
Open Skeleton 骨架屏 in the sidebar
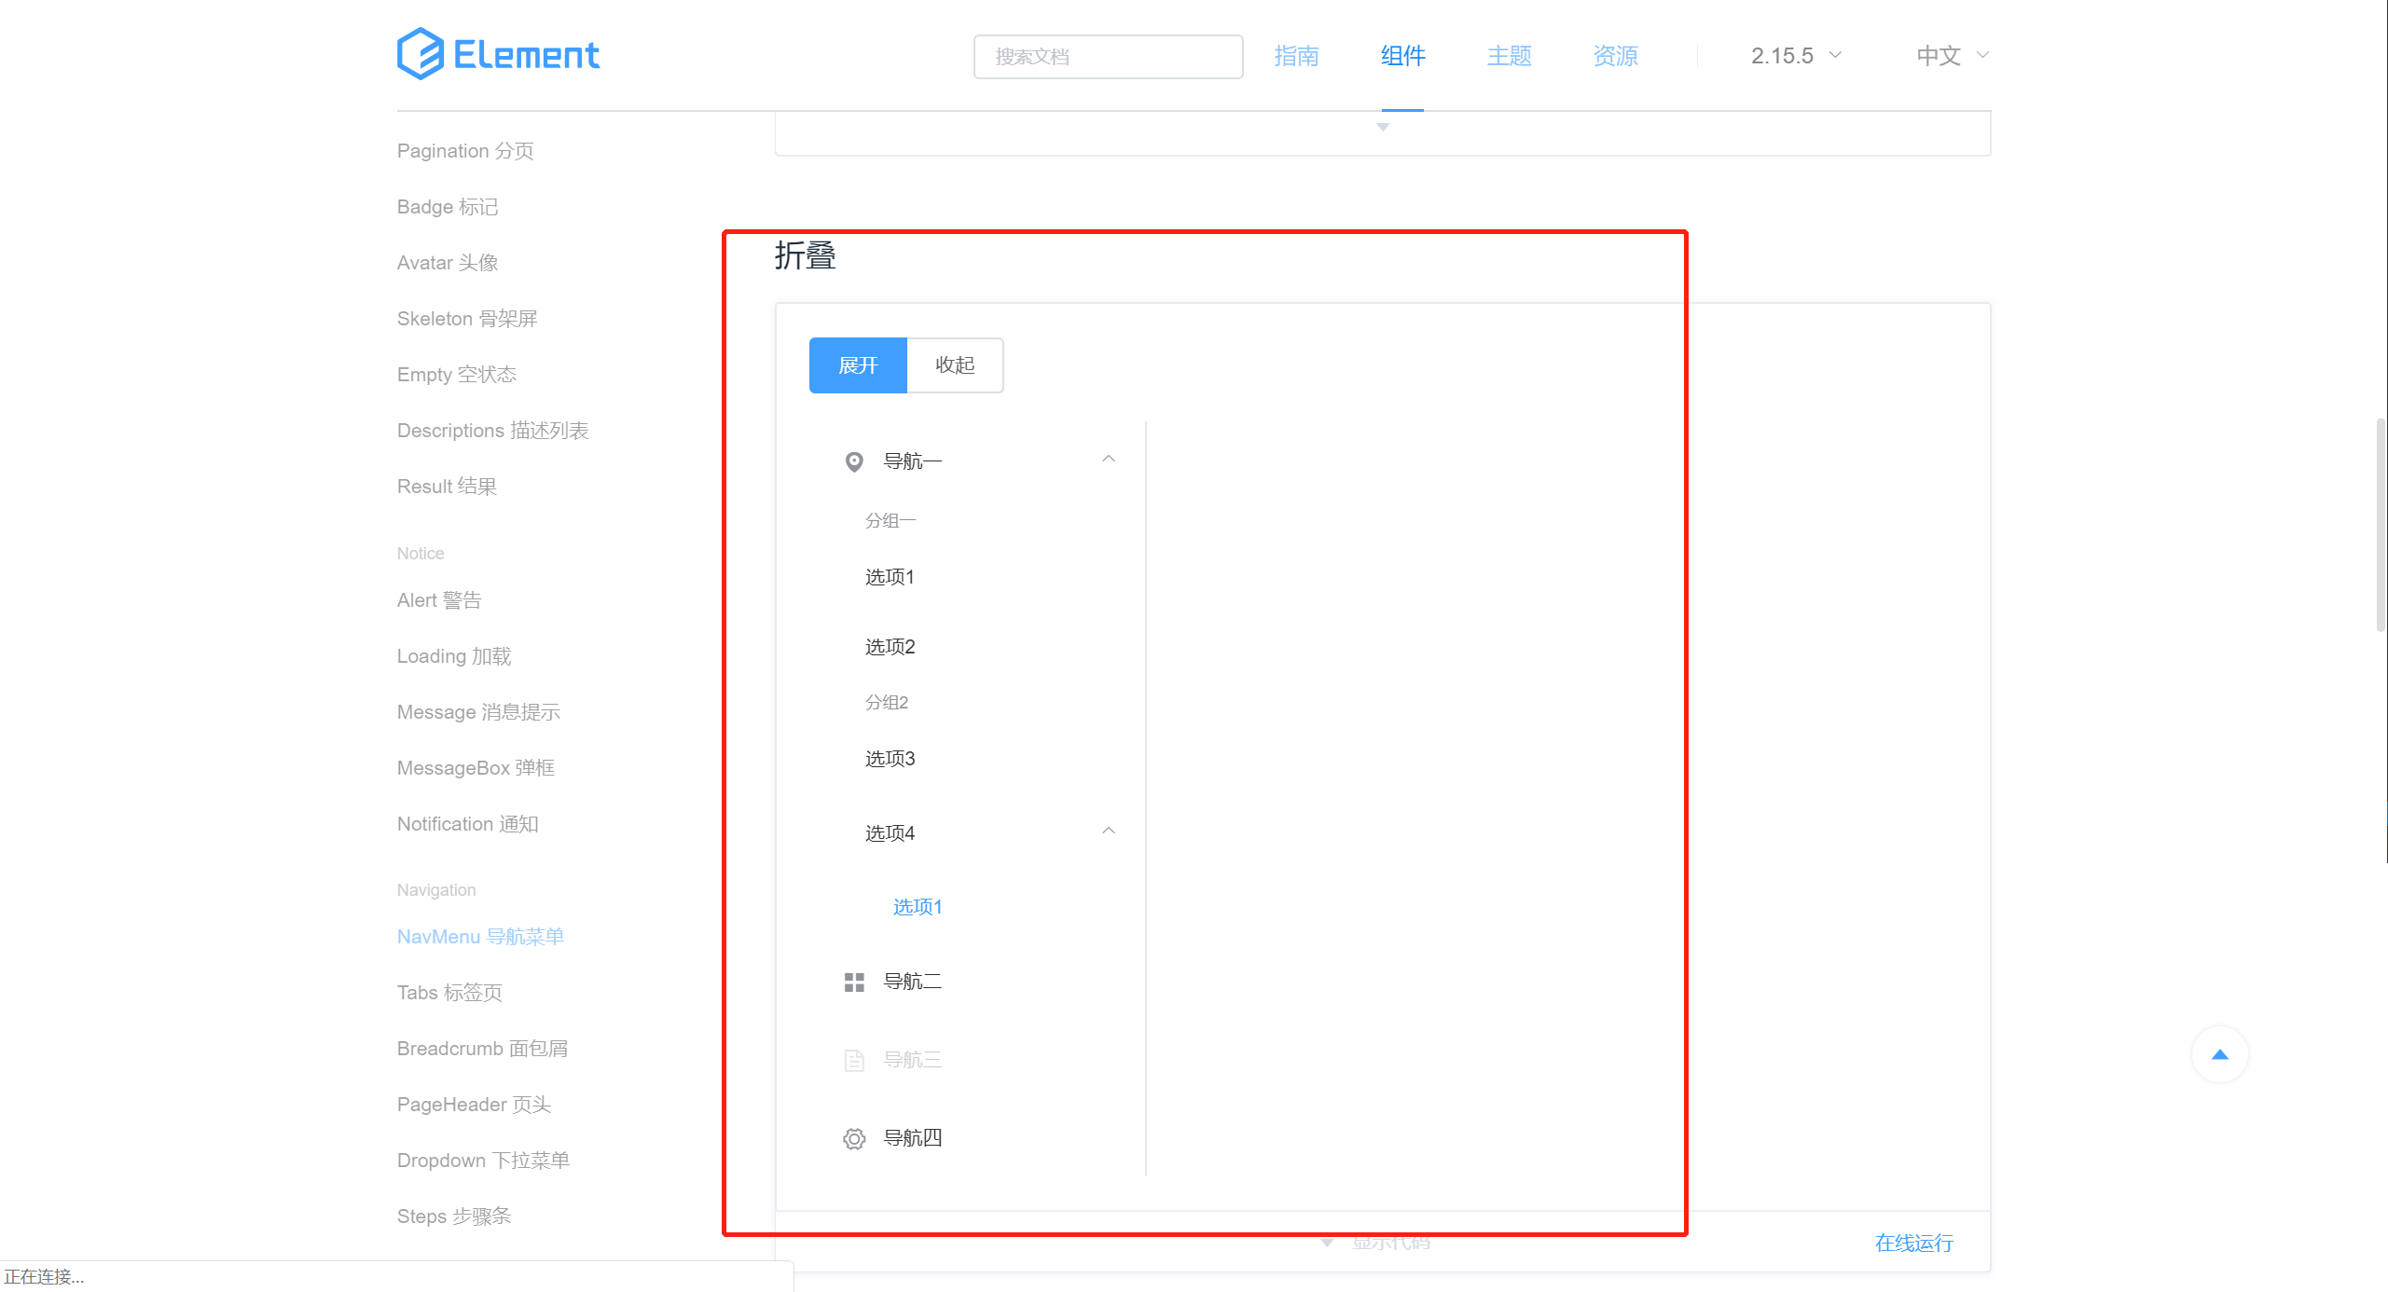point(466,319)
